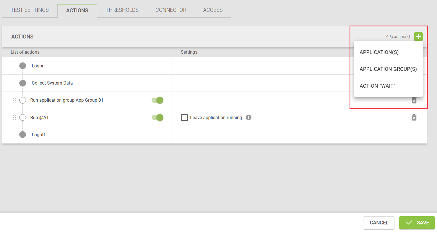The image size is (437, 232).
Task: Grab the drag handle for Run @A1
Action: click(x=14, y=117)
